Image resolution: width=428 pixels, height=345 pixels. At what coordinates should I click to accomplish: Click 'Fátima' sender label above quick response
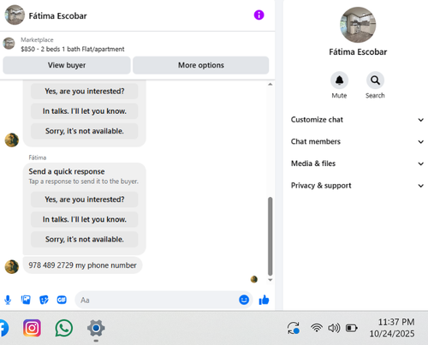coord(38,158)
